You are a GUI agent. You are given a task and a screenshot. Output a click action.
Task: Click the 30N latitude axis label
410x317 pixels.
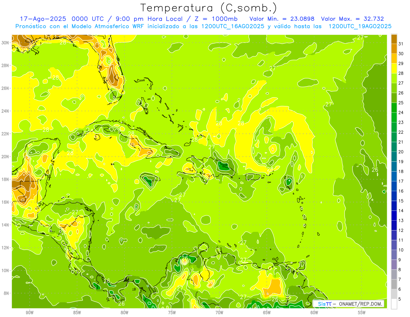click(5, 43)
